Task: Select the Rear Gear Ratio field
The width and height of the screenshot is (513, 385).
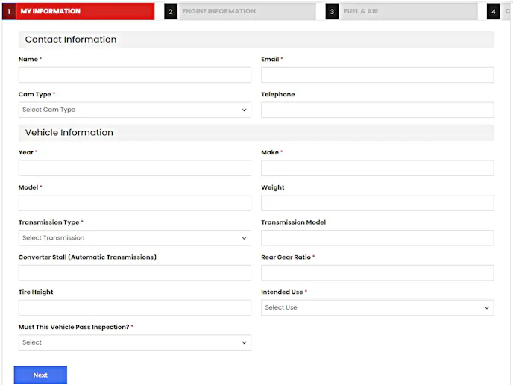Action: click(377, 272)
